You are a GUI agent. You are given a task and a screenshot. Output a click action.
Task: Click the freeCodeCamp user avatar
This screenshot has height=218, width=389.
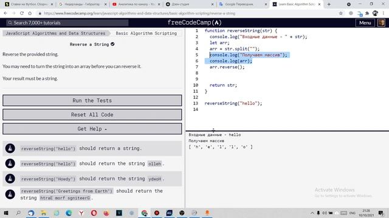(x=381, y=23)
